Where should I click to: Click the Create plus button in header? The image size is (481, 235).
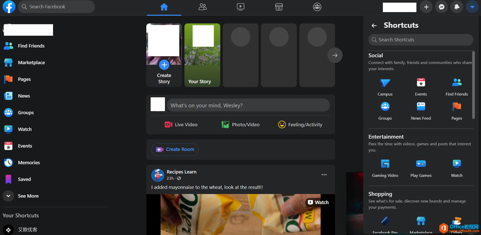click(426, 7)
